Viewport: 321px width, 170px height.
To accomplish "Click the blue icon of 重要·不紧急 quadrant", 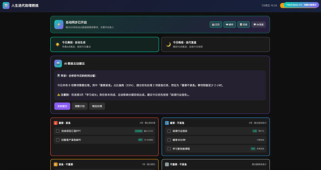I will point(167,123).
